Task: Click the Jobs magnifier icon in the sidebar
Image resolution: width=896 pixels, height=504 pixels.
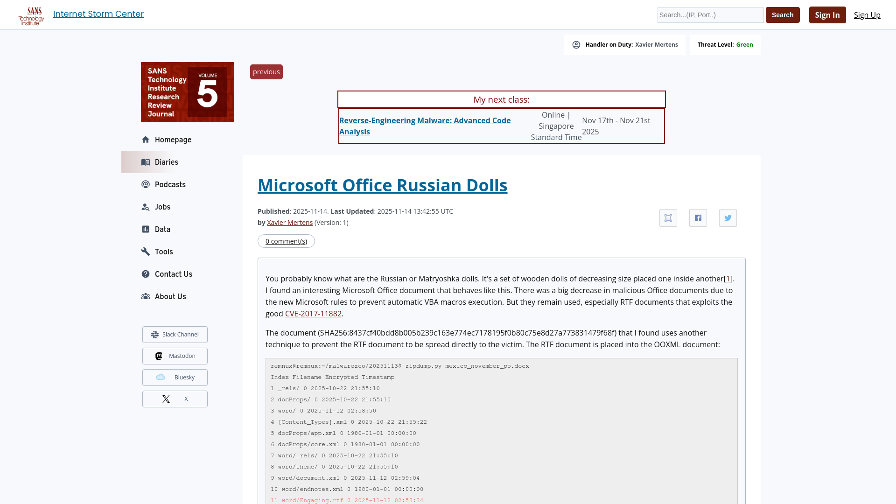Action: tap(146, 207)
